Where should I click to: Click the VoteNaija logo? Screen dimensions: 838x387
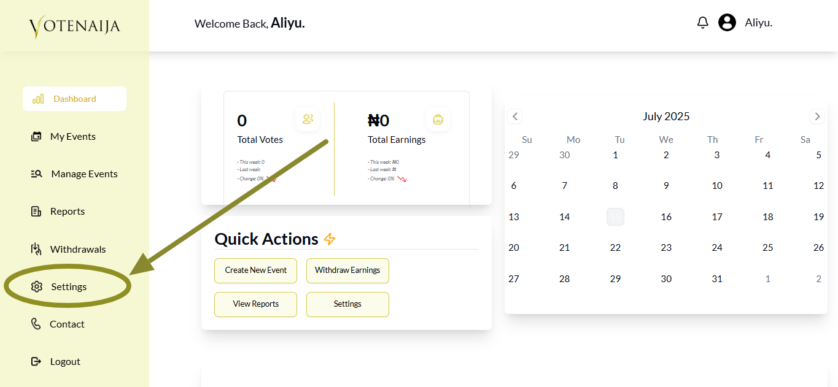[x=74, y=26]
